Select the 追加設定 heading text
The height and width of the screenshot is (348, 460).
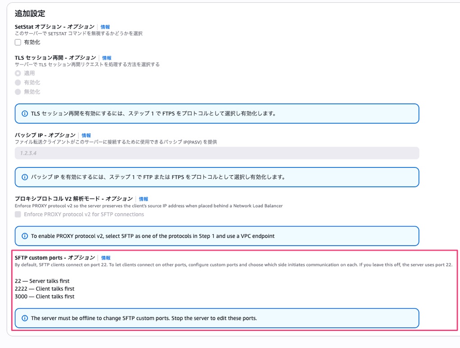(30, 13)
